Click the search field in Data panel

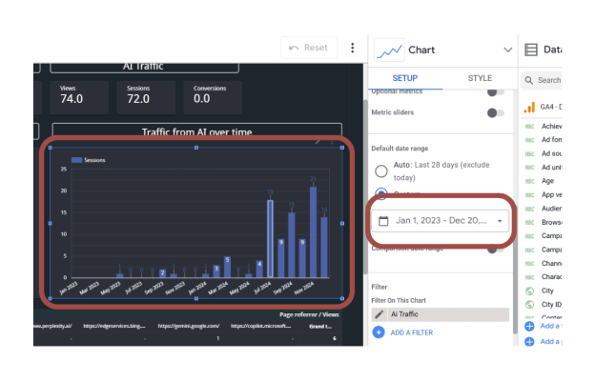tap(548, 81)
